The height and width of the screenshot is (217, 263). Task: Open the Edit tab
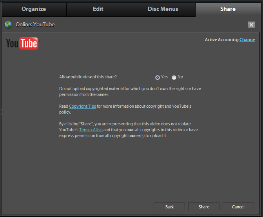click(99, 9)
